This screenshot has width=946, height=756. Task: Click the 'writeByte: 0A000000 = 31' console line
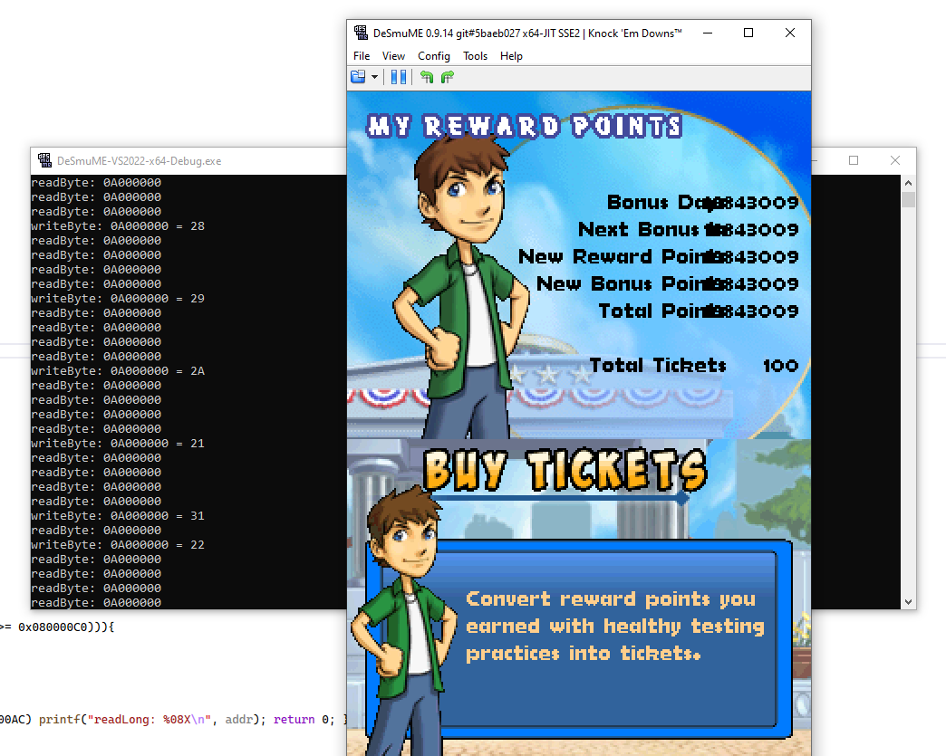(118, 515)
